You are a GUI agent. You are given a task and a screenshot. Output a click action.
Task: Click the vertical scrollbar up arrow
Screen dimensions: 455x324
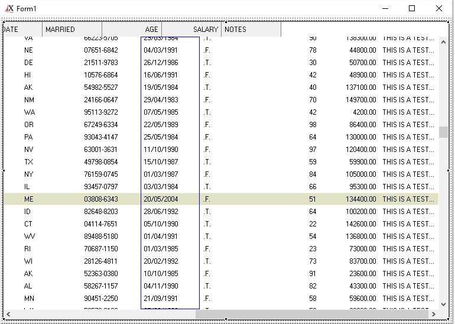[x=443, y=42]
